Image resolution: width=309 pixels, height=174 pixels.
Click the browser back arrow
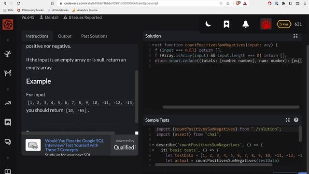point(5,3)
